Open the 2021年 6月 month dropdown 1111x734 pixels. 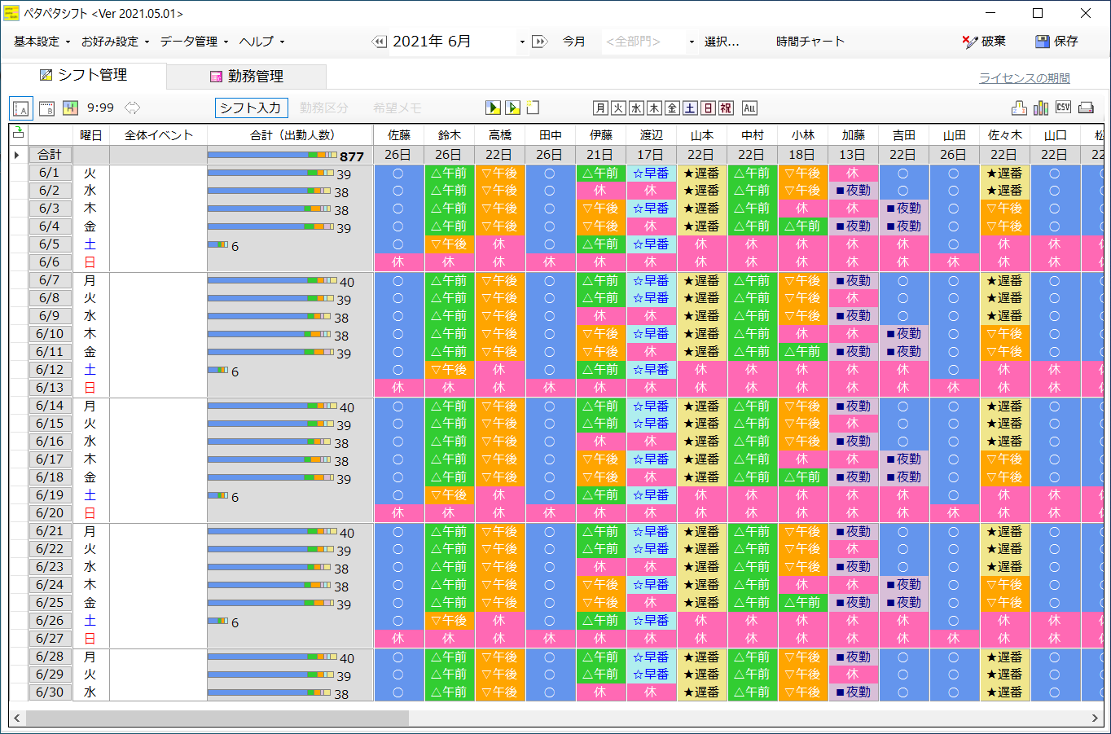[522, 42]
